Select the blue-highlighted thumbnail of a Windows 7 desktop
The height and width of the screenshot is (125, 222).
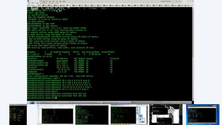pyautogui.click(x=203, y=115)
